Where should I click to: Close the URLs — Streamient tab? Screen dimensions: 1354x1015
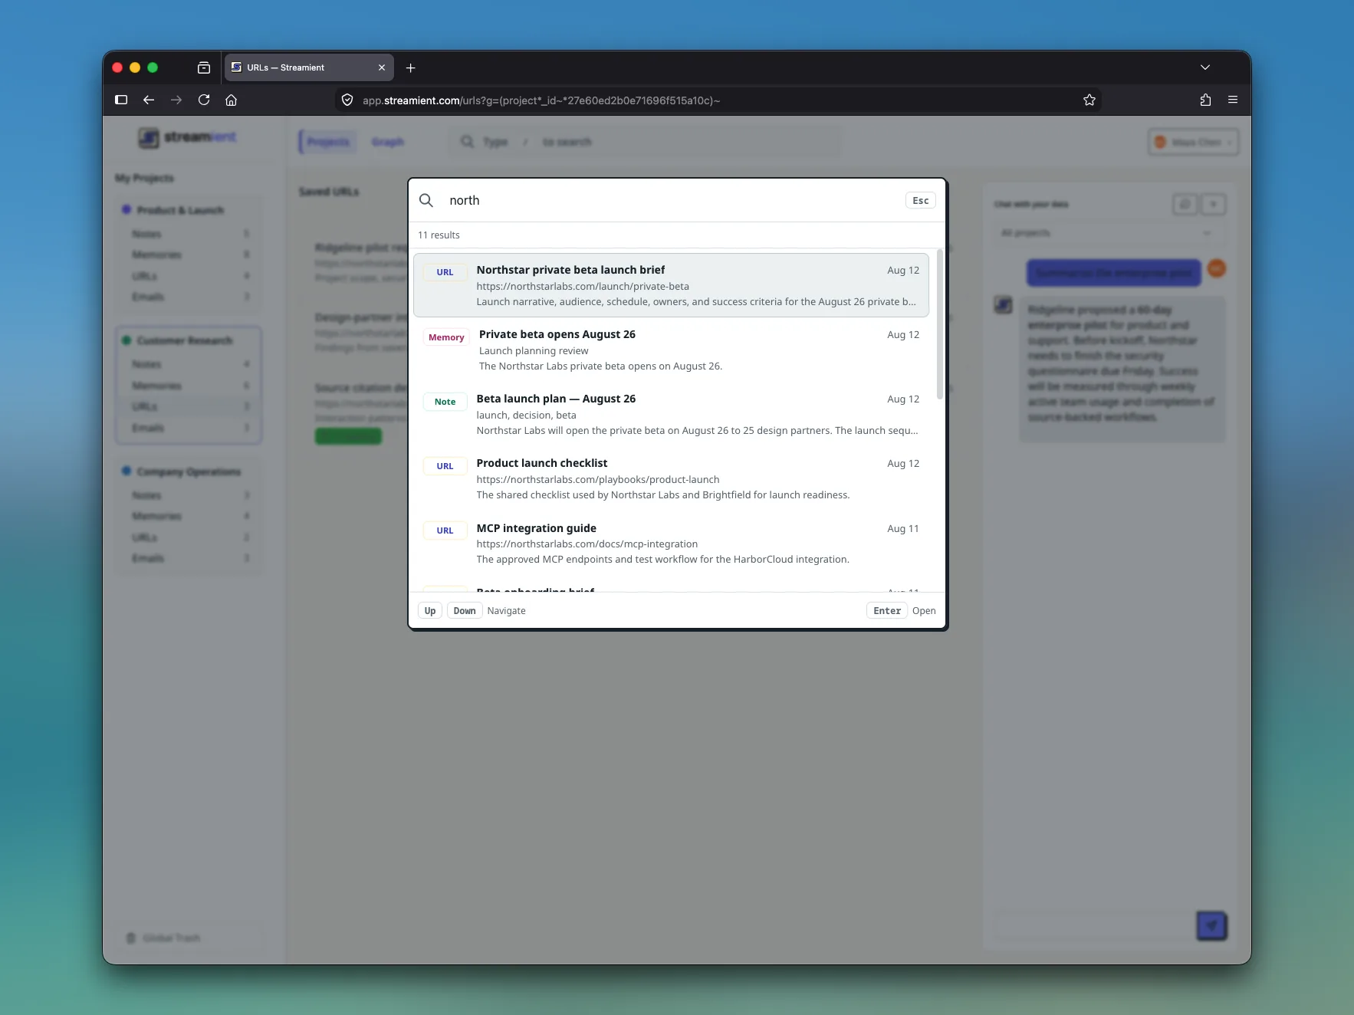382,67
